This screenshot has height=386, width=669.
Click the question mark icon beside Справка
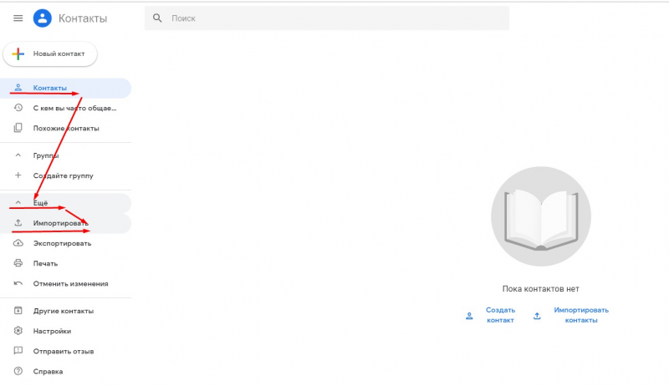click(18, 371)
